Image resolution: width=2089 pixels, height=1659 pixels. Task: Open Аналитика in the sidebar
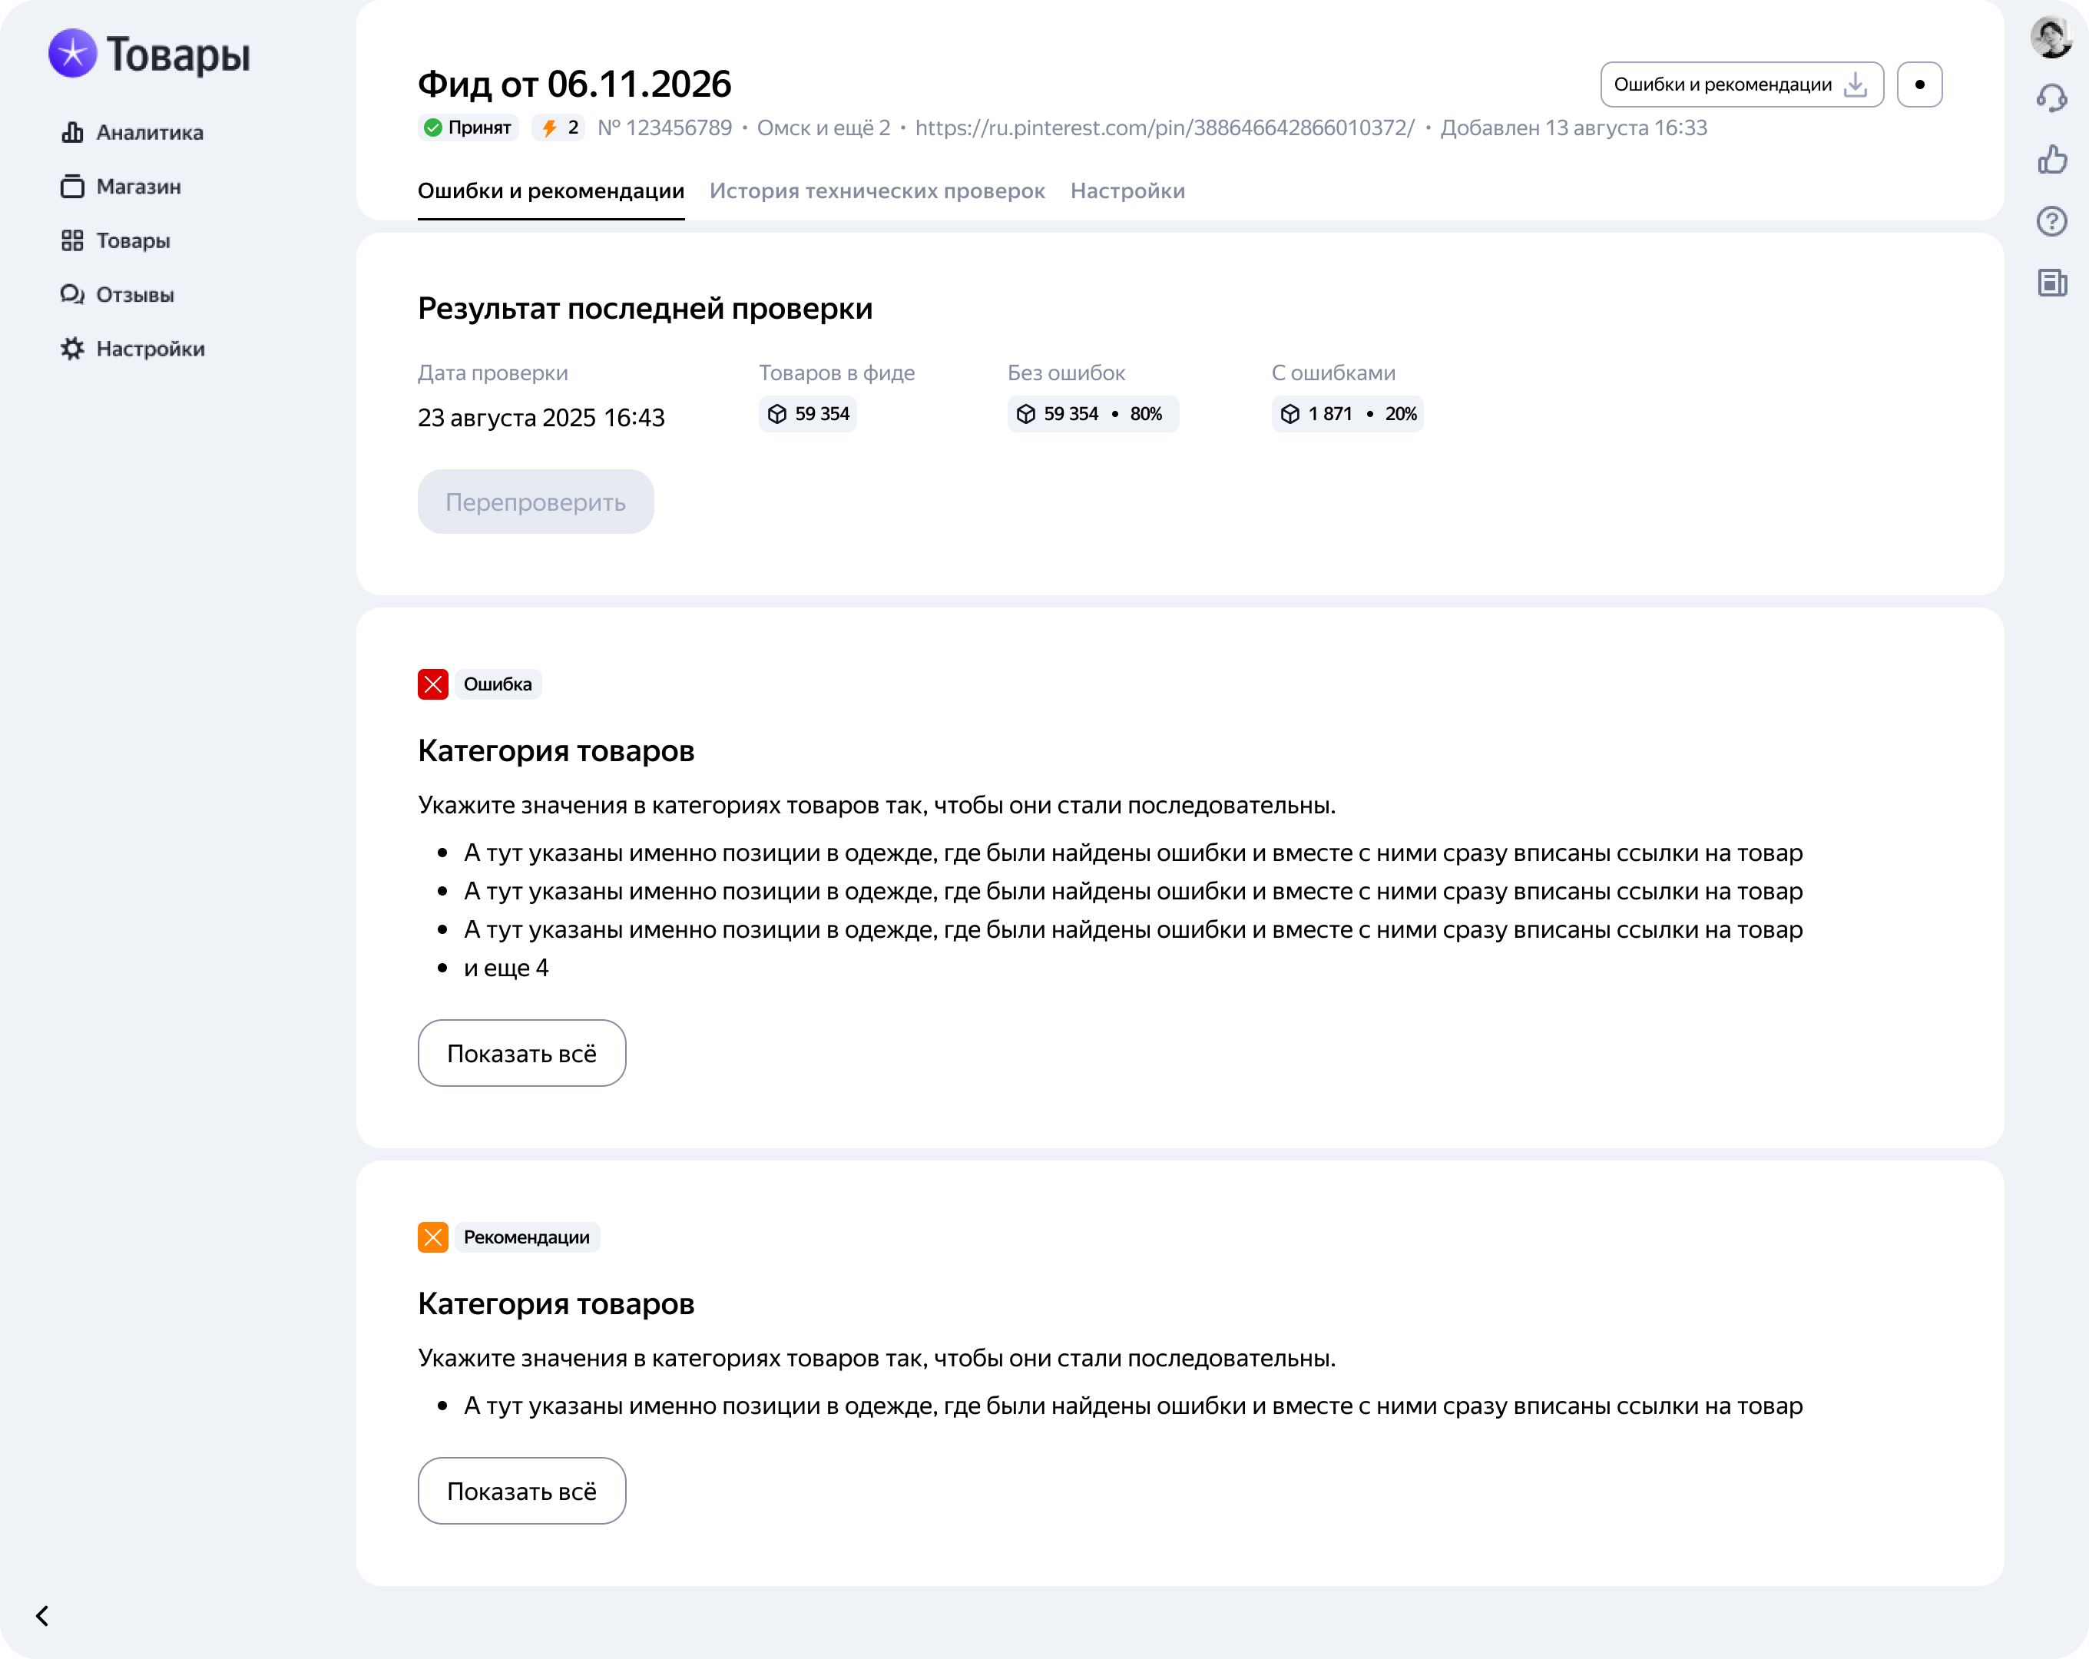132,133
